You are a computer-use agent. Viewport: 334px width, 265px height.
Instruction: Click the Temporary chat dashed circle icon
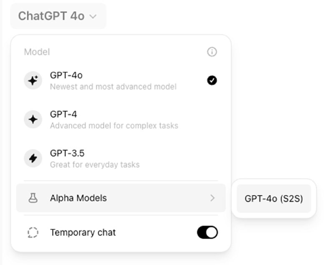click(x=33, y=232)
